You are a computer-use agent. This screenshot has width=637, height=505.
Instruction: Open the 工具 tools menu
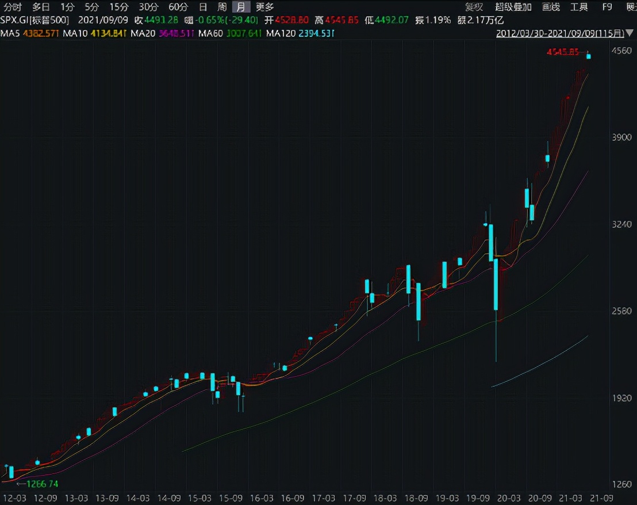(x=579, y=7)
